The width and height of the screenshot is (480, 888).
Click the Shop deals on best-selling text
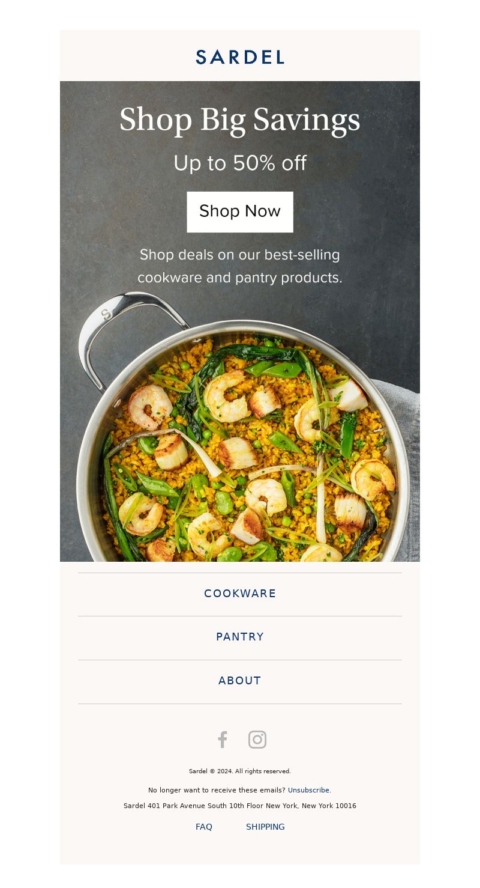(x=240, y=266)
